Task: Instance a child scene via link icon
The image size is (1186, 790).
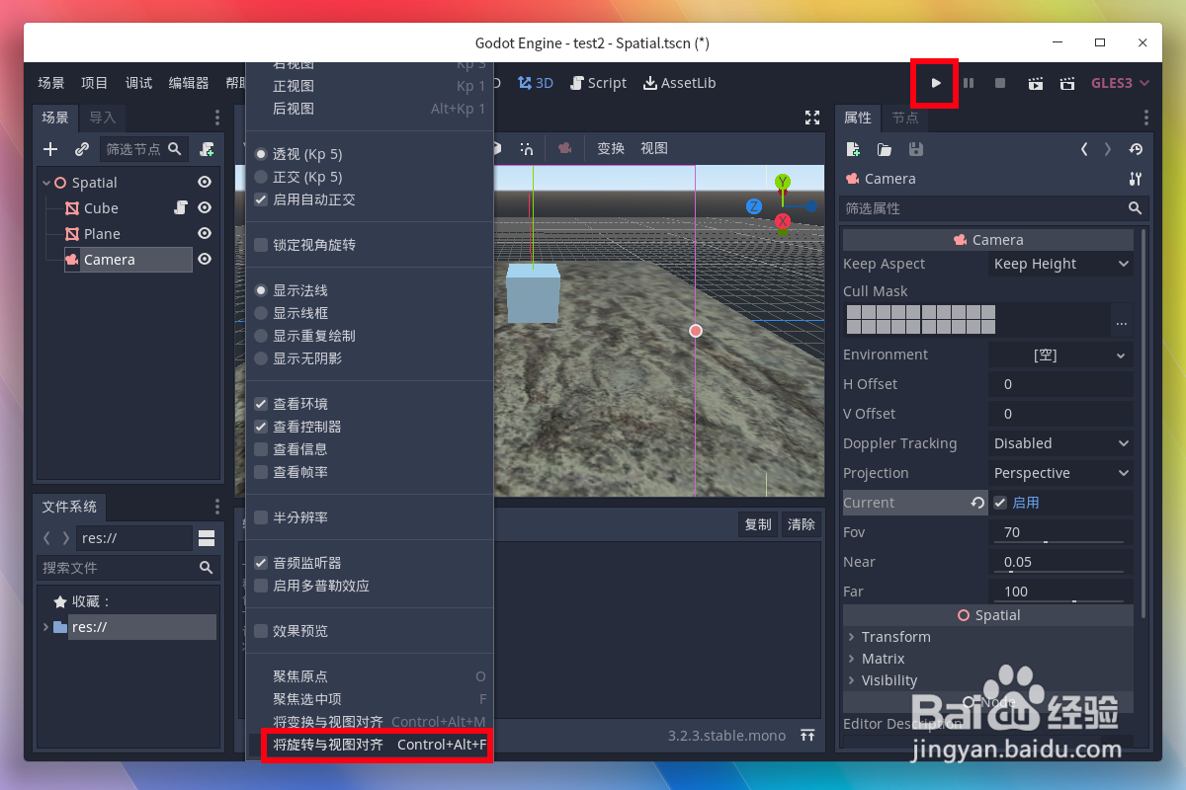Action: tap(82, 149)
